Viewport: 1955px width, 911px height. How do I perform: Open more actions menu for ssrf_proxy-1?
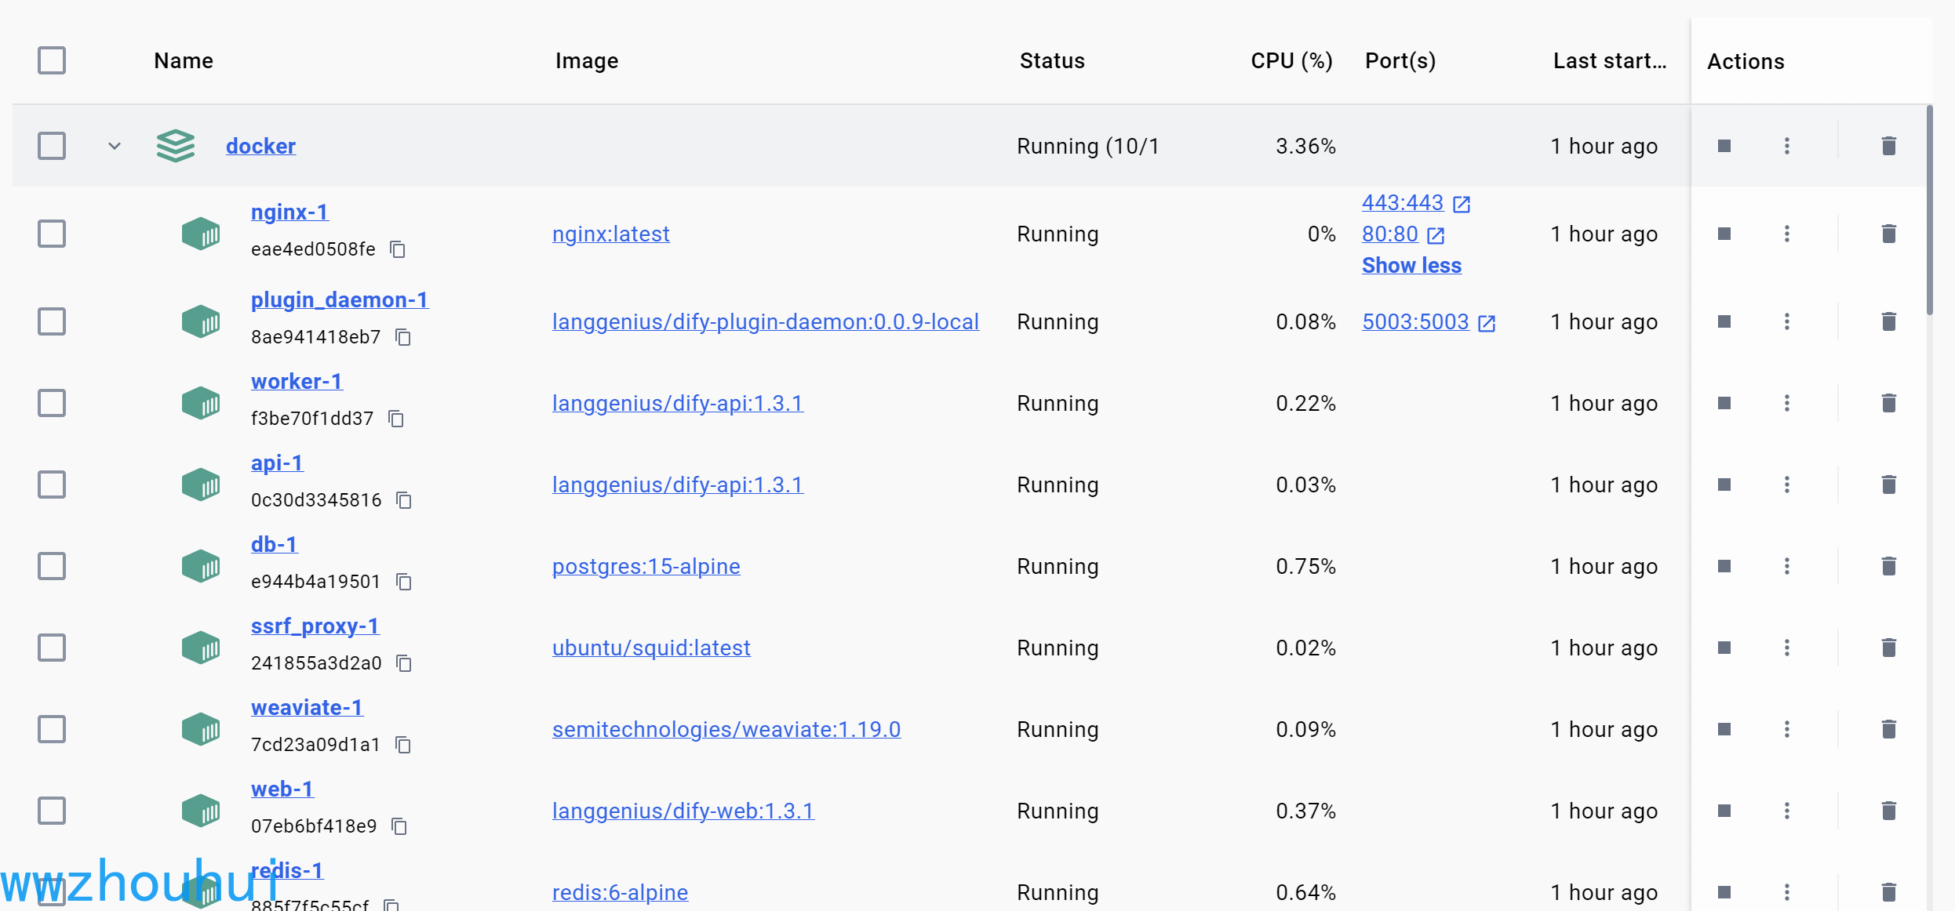1786,648
